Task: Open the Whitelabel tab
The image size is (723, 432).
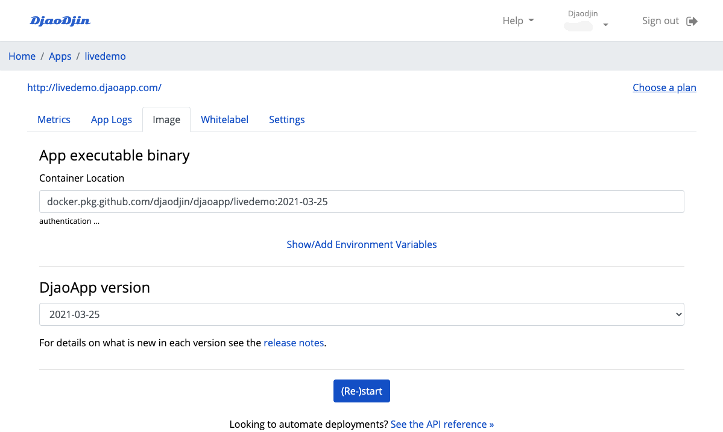Action: pyautogui.click(x=224, y=119)
